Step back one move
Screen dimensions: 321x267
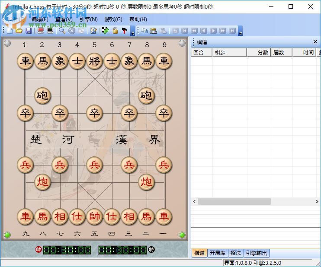pos(203,31)
